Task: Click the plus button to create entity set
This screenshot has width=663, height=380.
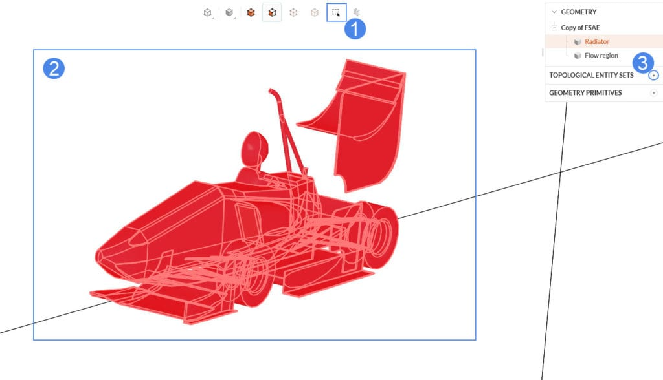Action: coord(654,75)
